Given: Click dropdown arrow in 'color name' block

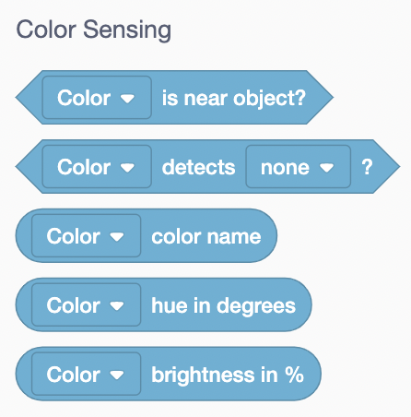Looking at the screenshot, I should (x=117, y=237).
